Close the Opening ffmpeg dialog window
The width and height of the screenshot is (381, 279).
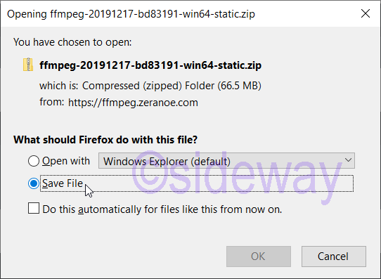(366, 13)
